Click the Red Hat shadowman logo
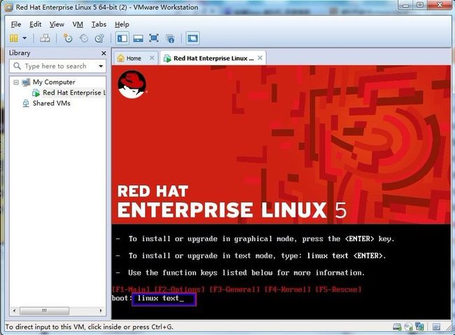Screen dimensions: 455x335 pos(132,85)
